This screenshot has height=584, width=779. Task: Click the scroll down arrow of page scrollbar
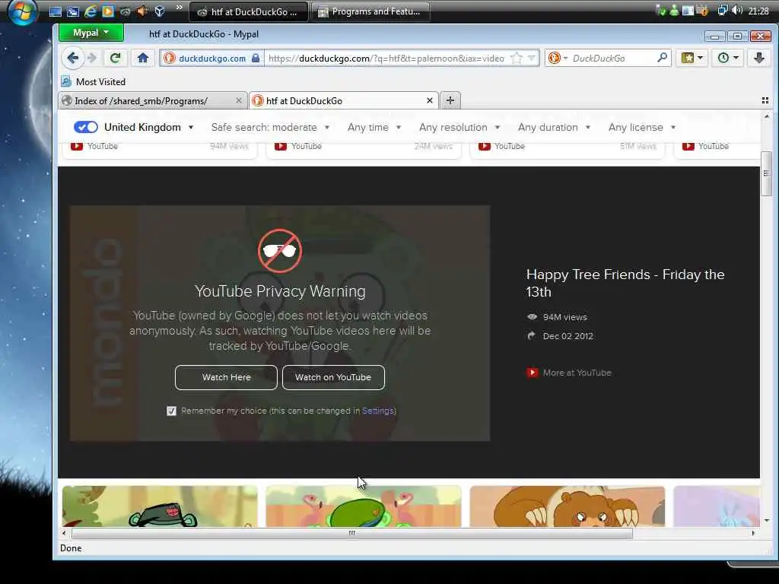767,520
